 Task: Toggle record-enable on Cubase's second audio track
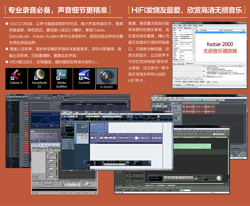click(82, 135)
